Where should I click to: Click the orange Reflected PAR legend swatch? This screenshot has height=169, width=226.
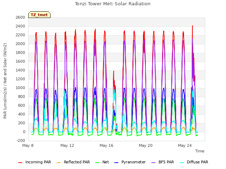click(59, 163)
